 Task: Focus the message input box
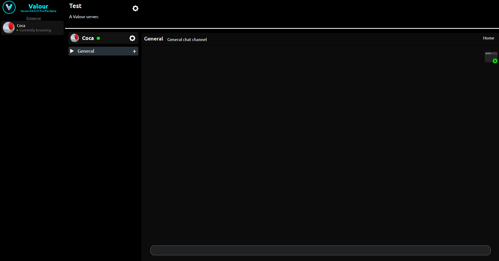320,250
